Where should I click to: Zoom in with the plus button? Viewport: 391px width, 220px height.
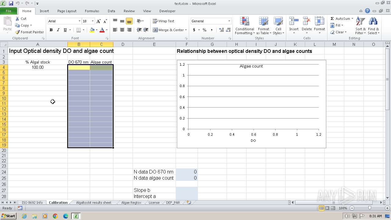point(387,208)
